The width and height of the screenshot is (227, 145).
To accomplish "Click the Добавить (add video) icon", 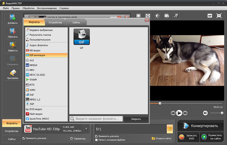I will pyautogui.click(x=13, y=19).
